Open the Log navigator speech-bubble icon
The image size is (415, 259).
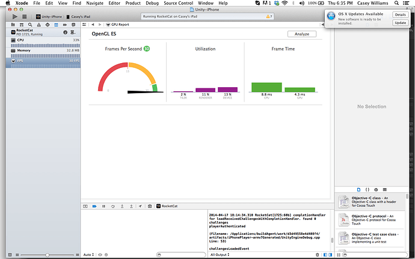click(x=73, y=25)
